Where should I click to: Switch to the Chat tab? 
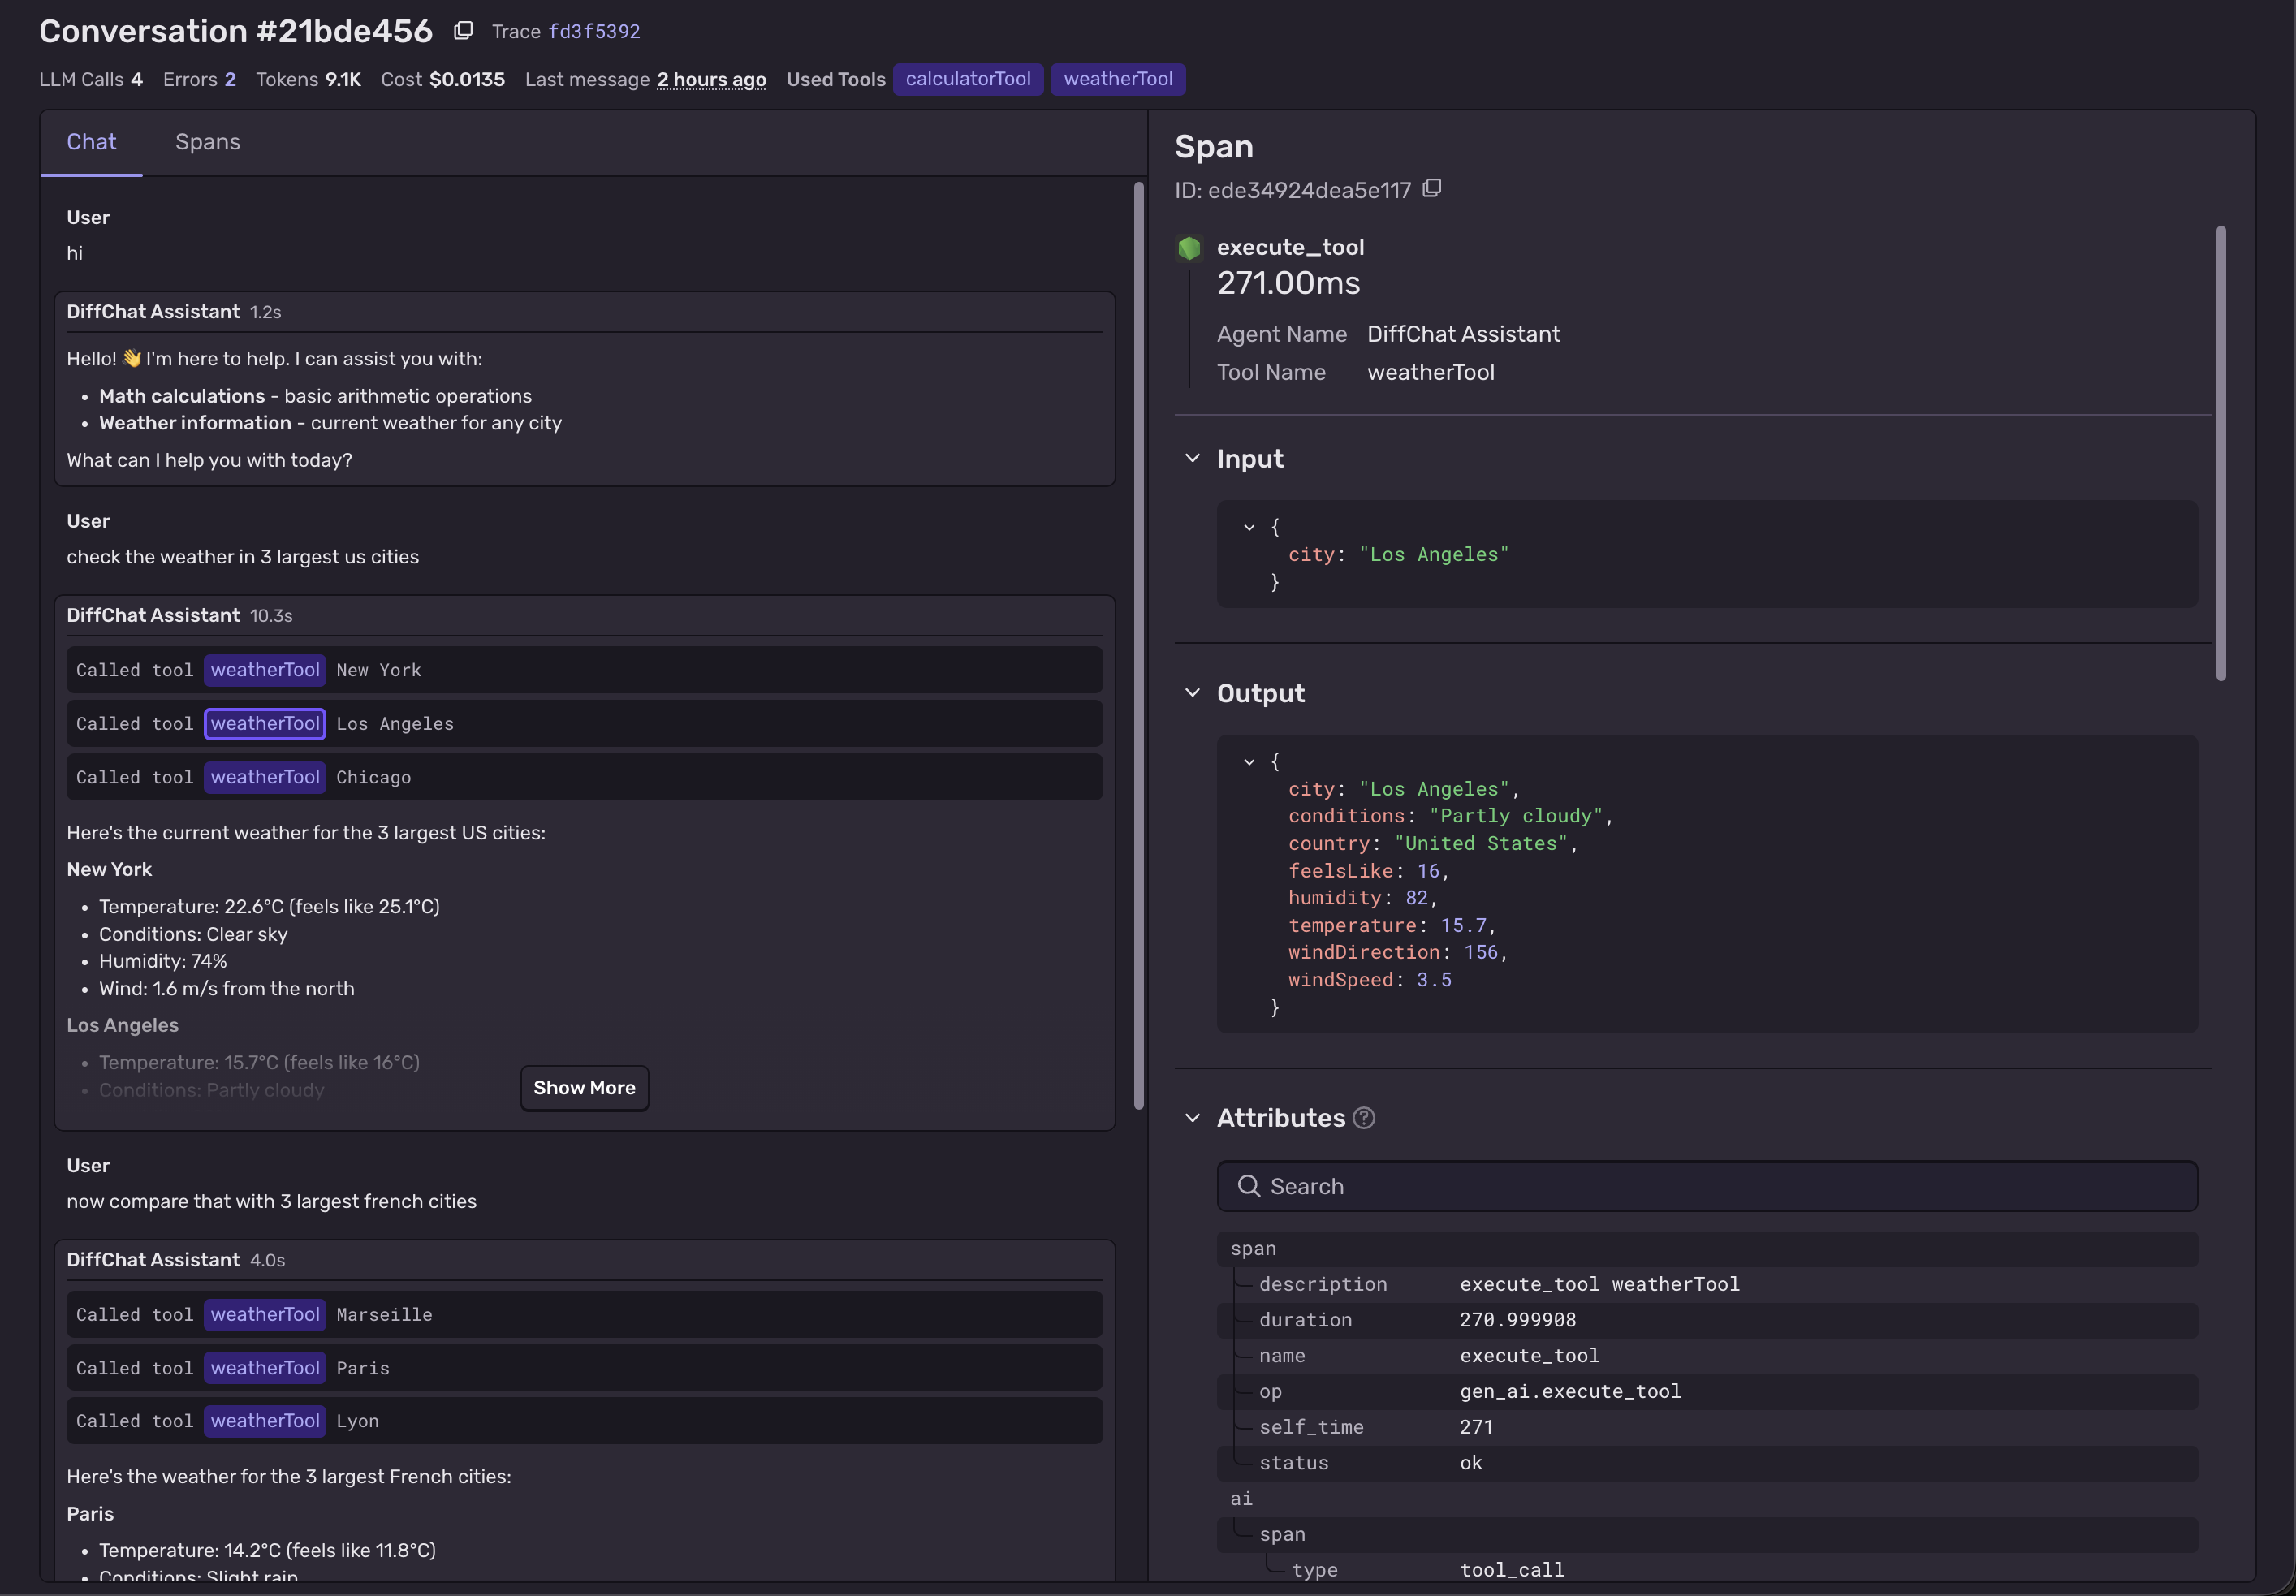(x=91, y=142)
